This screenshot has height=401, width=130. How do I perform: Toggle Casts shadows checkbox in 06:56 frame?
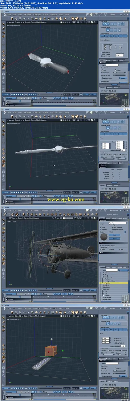(x=112, y=227)
